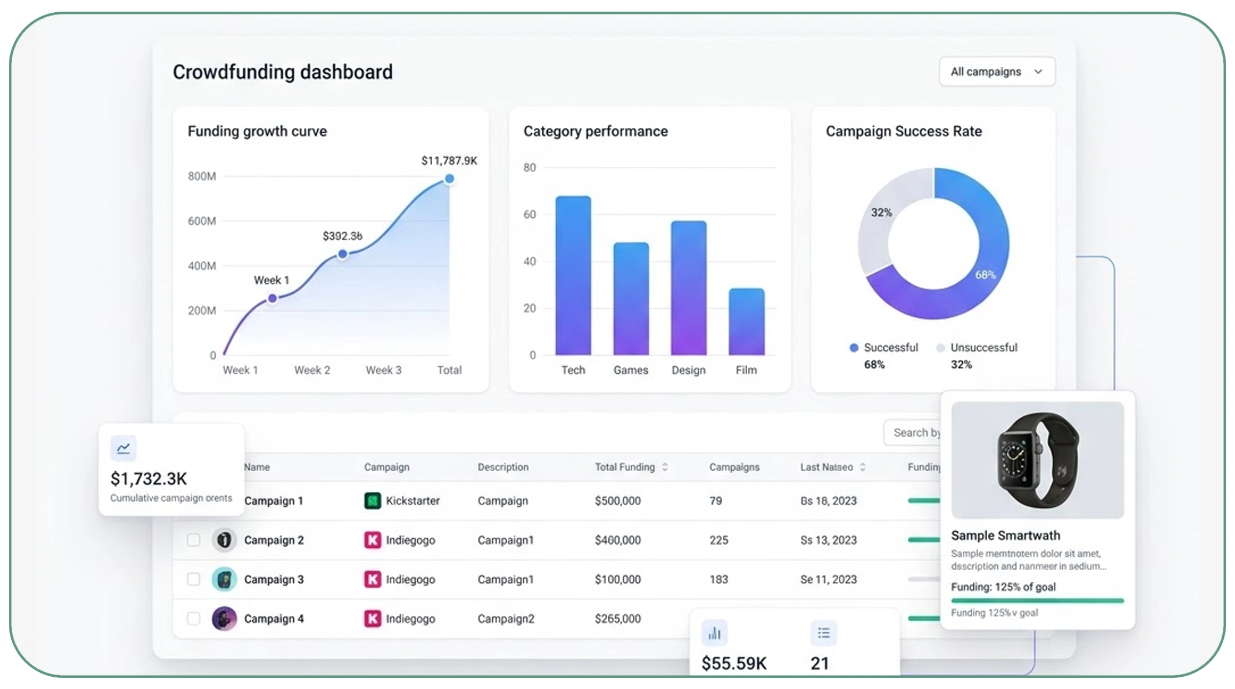Click the $55.59K stat value

tap(734, 663)
